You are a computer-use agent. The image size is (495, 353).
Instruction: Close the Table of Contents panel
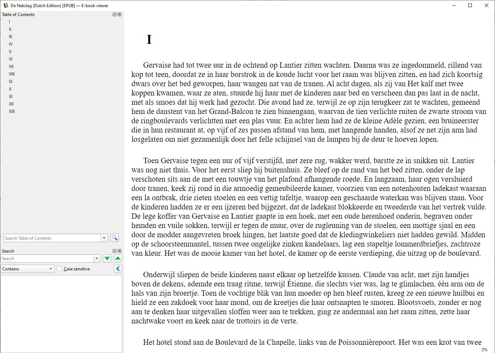coord(120,15)
